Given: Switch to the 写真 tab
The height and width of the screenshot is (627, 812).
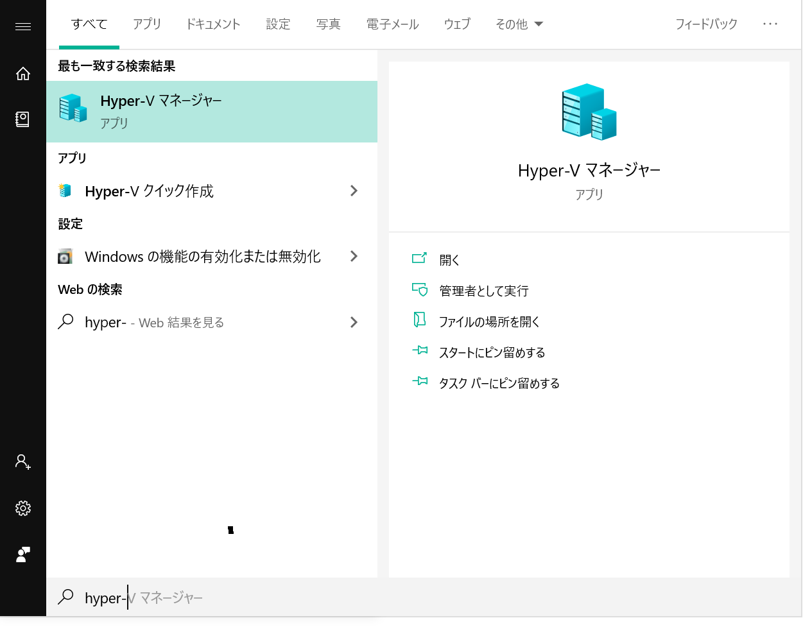Looking at the screenshot, I should pos(328,24).
